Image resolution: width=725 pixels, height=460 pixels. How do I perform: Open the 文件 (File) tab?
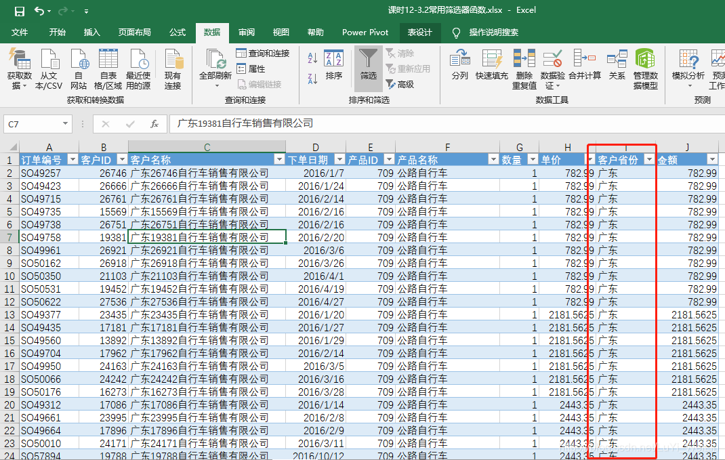point(20,33)
